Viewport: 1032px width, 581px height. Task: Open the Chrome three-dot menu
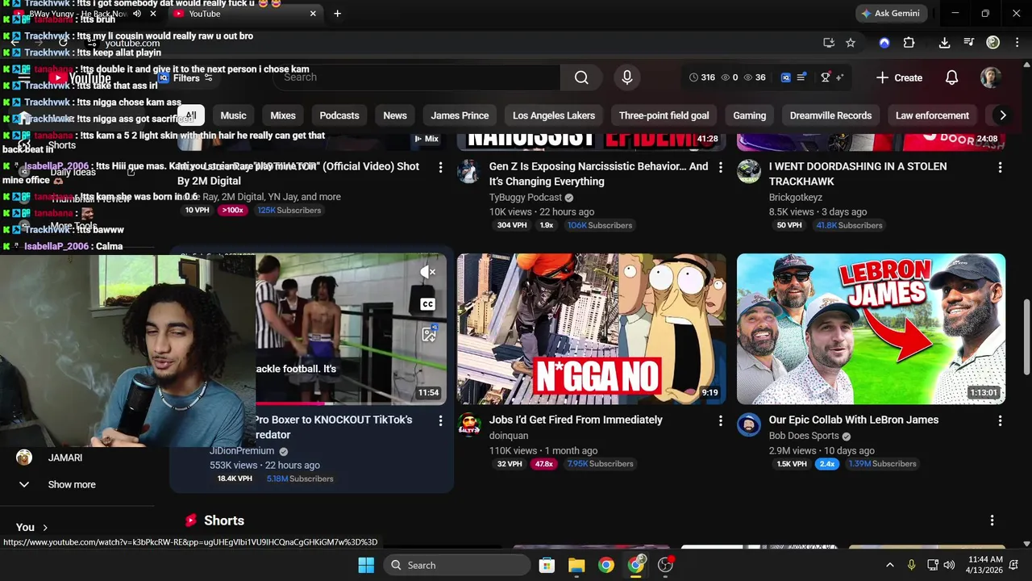(1016, 43)
